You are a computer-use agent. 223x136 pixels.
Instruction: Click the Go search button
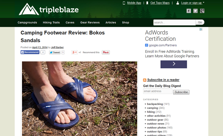[200, 22]
